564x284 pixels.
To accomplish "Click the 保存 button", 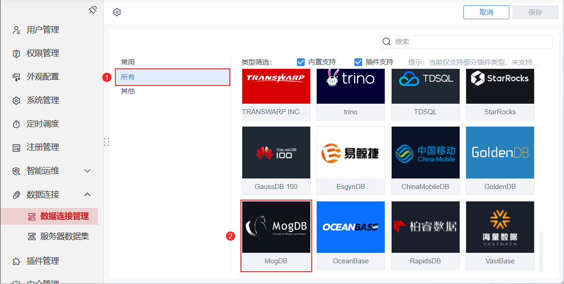I will [x=536, y=12].
